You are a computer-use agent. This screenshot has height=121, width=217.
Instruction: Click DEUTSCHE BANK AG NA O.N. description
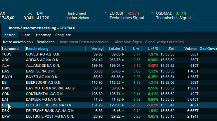50,111
